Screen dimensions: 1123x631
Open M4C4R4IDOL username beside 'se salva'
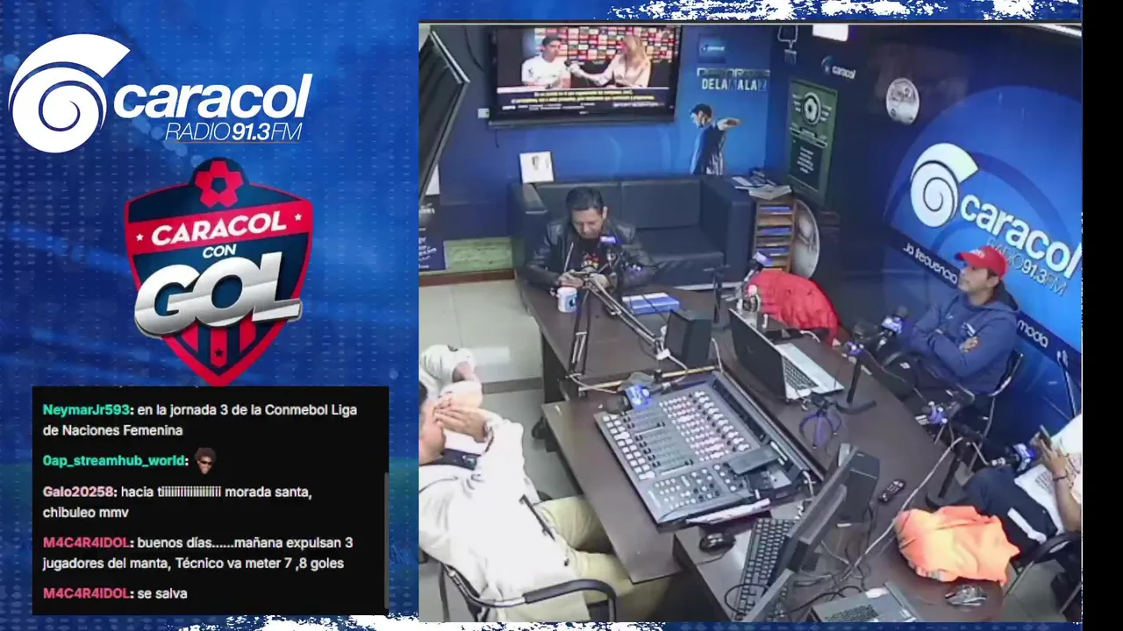coord(87,593)
